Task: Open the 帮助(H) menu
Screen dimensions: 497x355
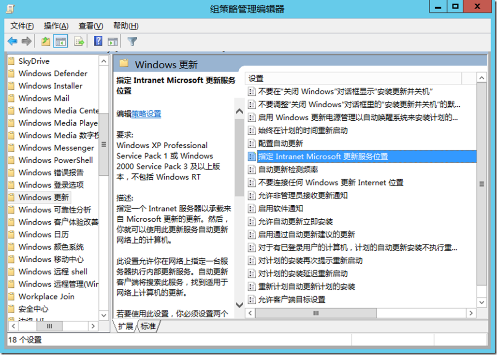Action: [126, 26]
